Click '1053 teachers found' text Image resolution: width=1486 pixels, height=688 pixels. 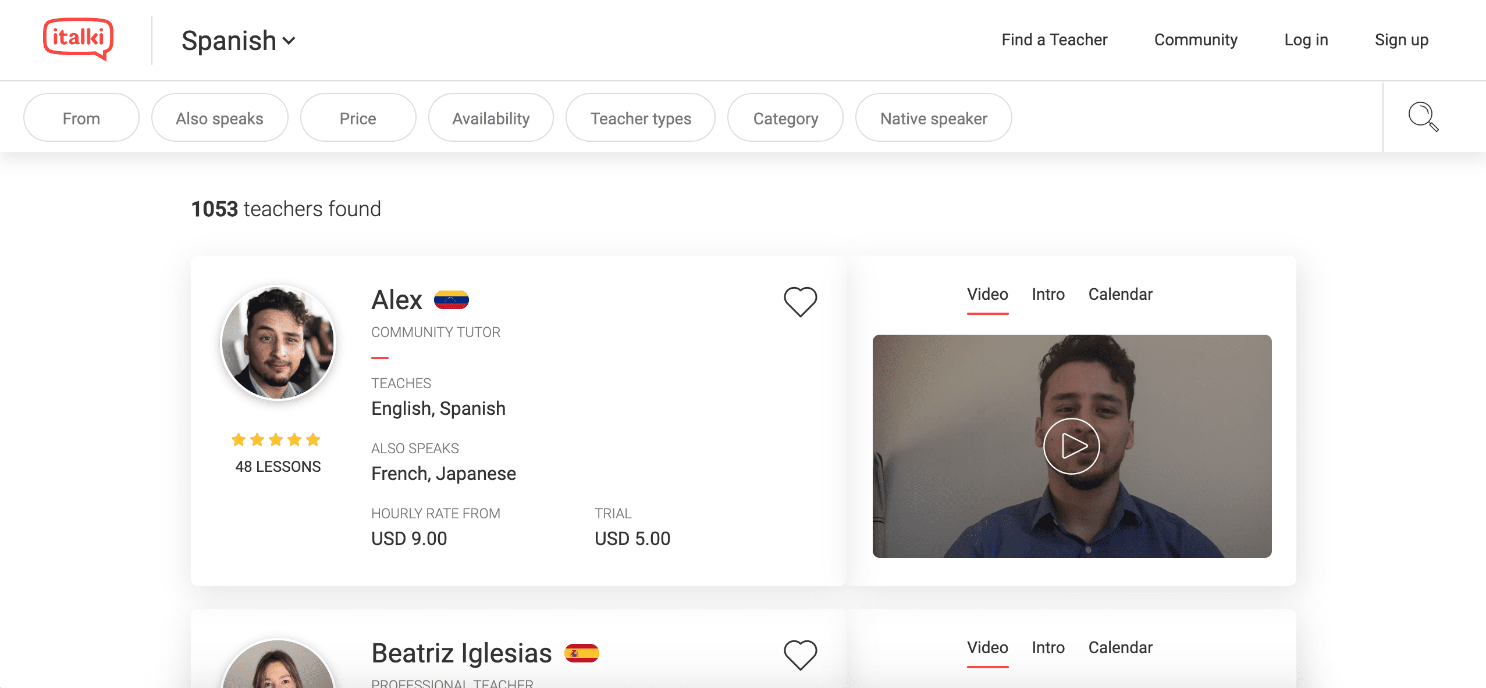point(286,209)
